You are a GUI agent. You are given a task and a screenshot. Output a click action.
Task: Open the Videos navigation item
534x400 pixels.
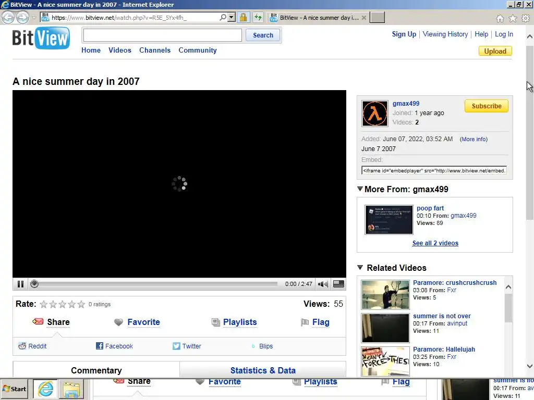tap(120, 50)
